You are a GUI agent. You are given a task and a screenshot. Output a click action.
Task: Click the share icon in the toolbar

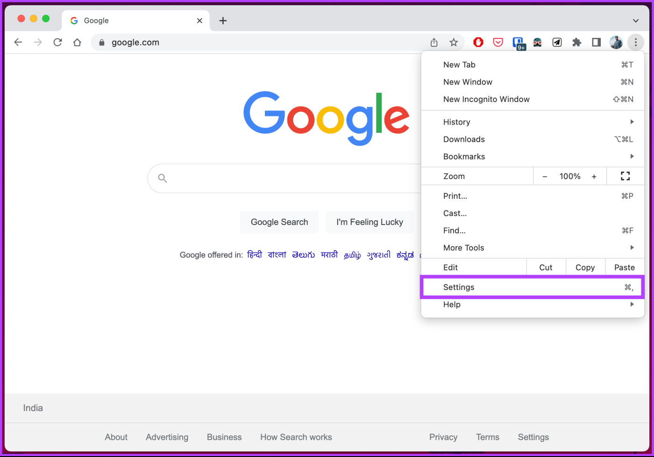click(434, 42)
